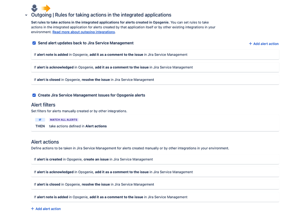Open 'alert is closed' rule under Alert actions

click(x=155, y=184)
